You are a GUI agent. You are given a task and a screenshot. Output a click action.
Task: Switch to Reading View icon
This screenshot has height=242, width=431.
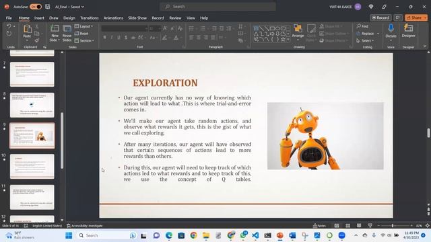click(359, 226)
